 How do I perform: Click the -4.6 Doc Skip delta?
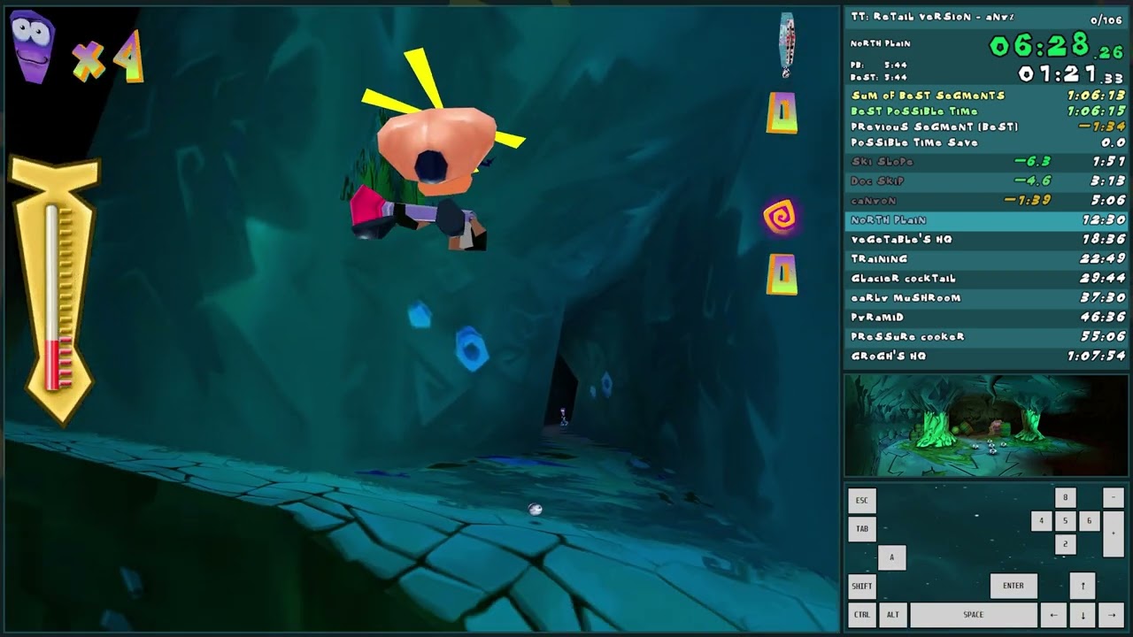tap(1033, 181)
